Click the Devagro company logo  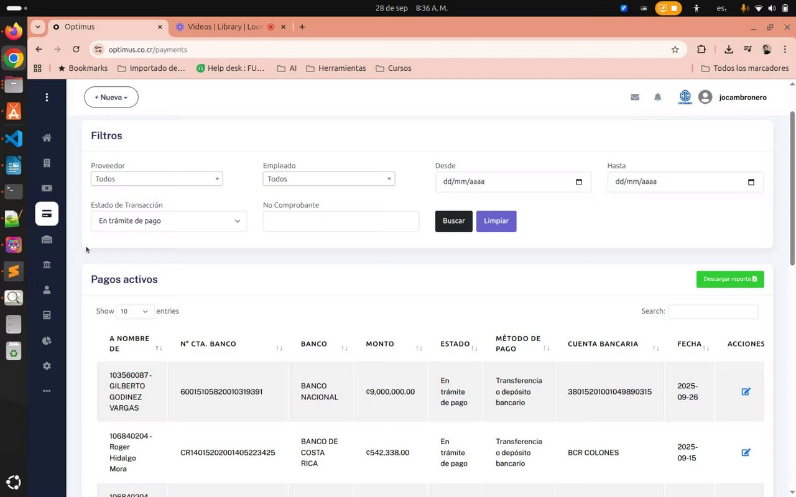pyautogui.click(x=685, y=97)
